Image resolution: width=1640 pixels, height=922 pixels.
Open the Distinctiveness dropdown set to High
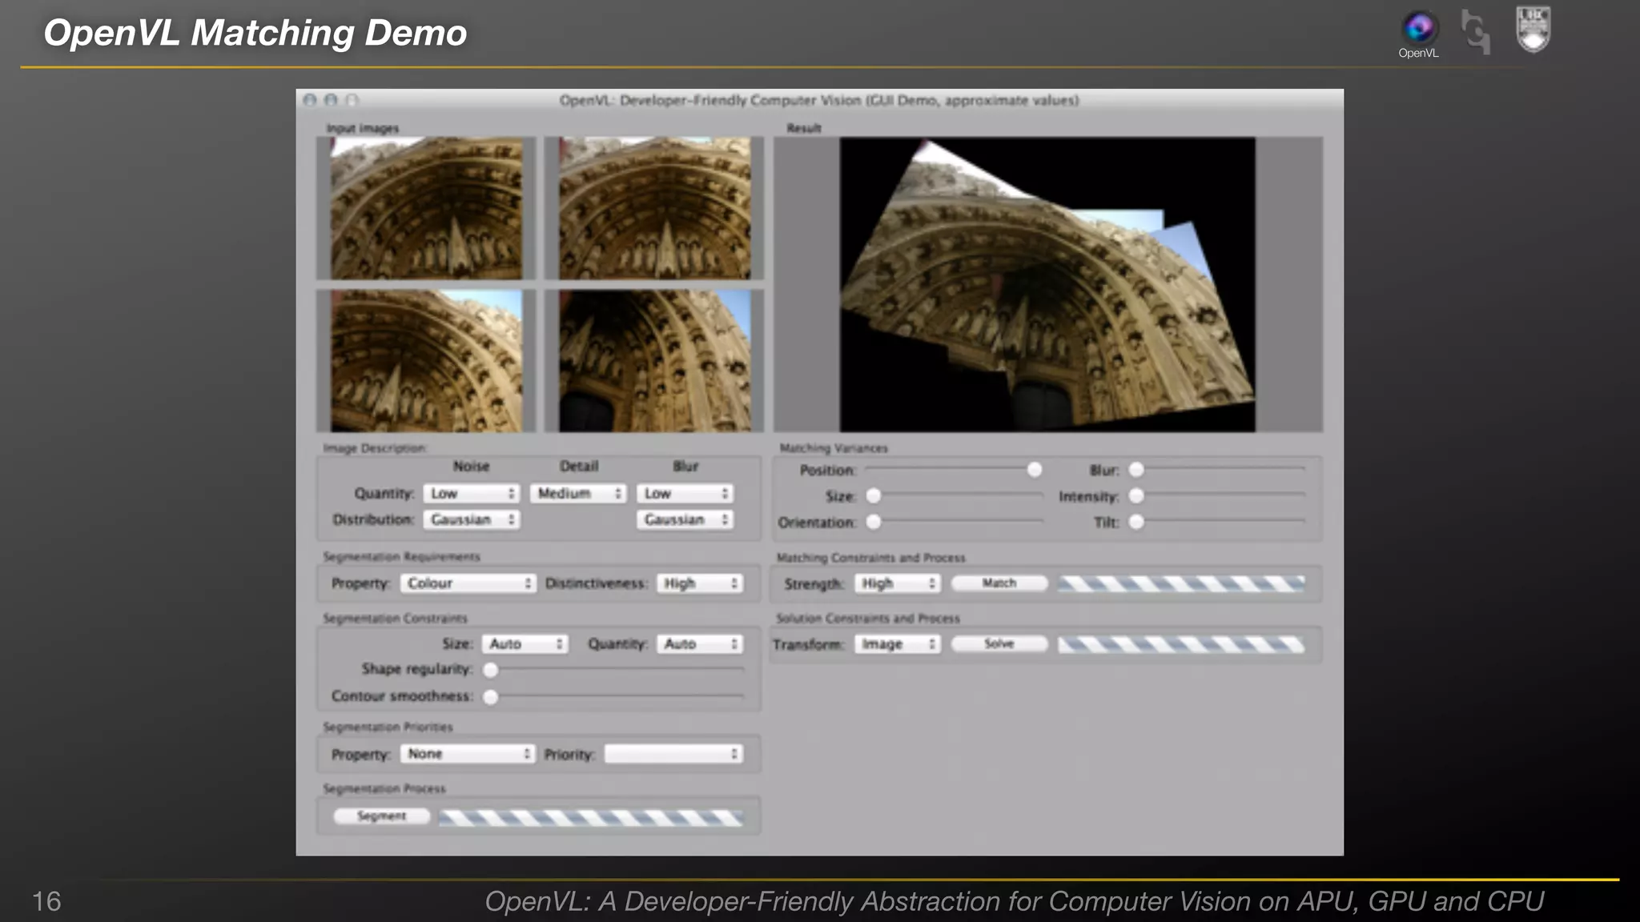[x=700, y=583]
